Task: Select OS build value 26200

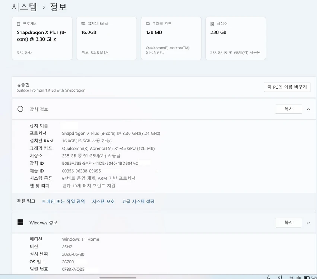Action: pos(68,262)
